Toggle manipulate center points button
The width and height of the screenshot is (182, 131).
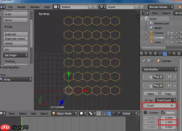point(99,113)
